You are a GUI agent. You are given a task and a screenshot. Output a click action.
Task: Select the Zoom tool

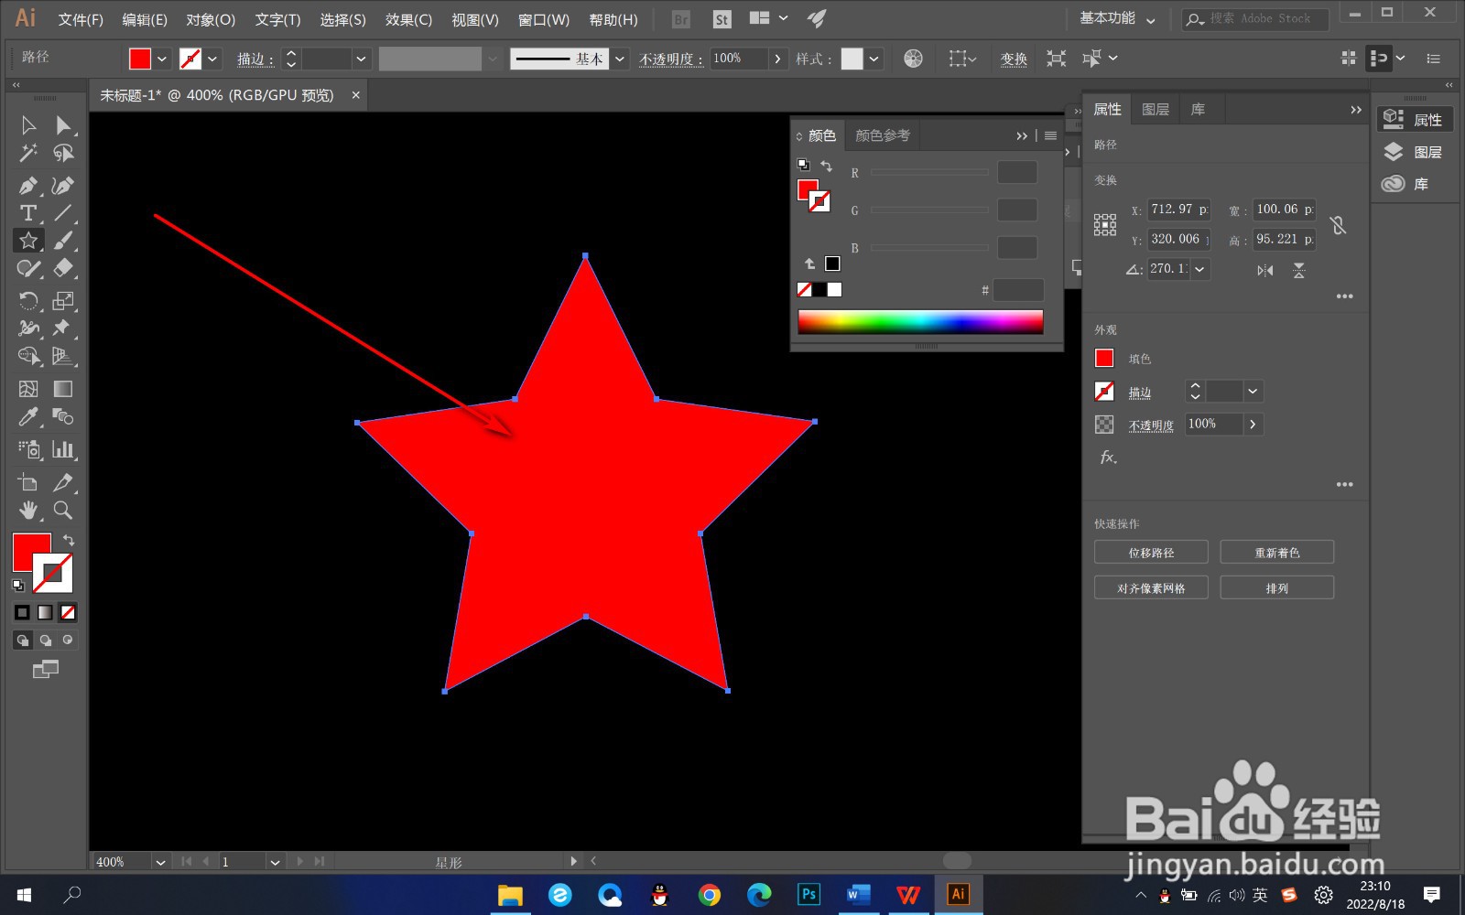62,511
